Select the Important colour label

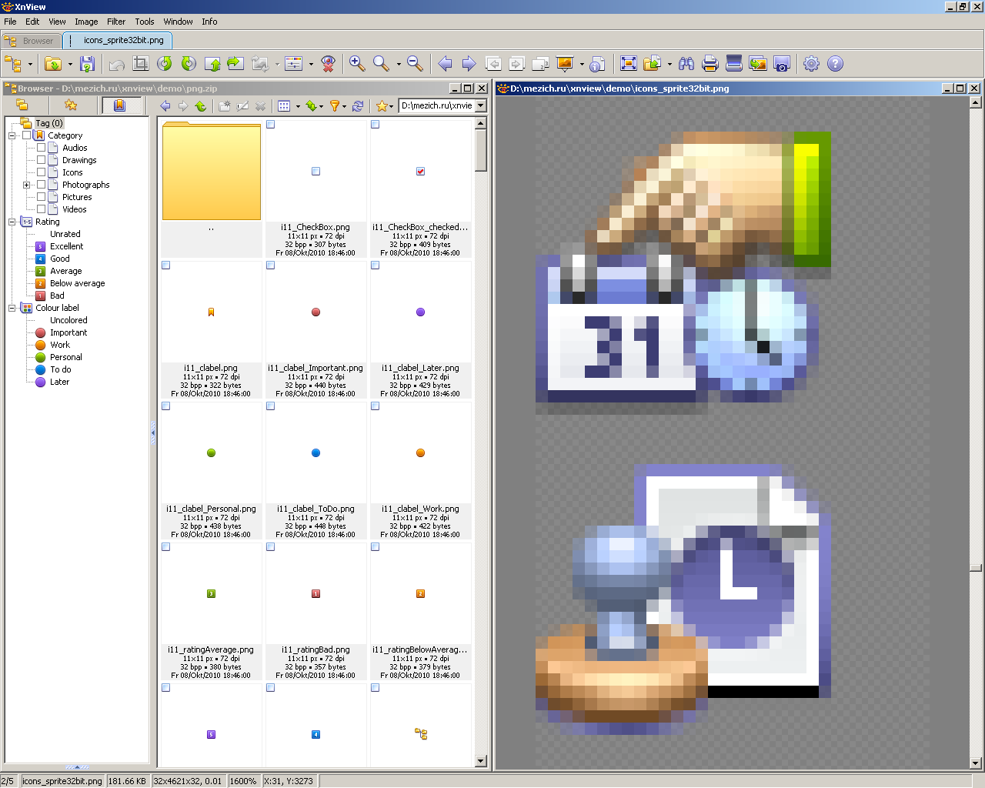tap(68, 332)
